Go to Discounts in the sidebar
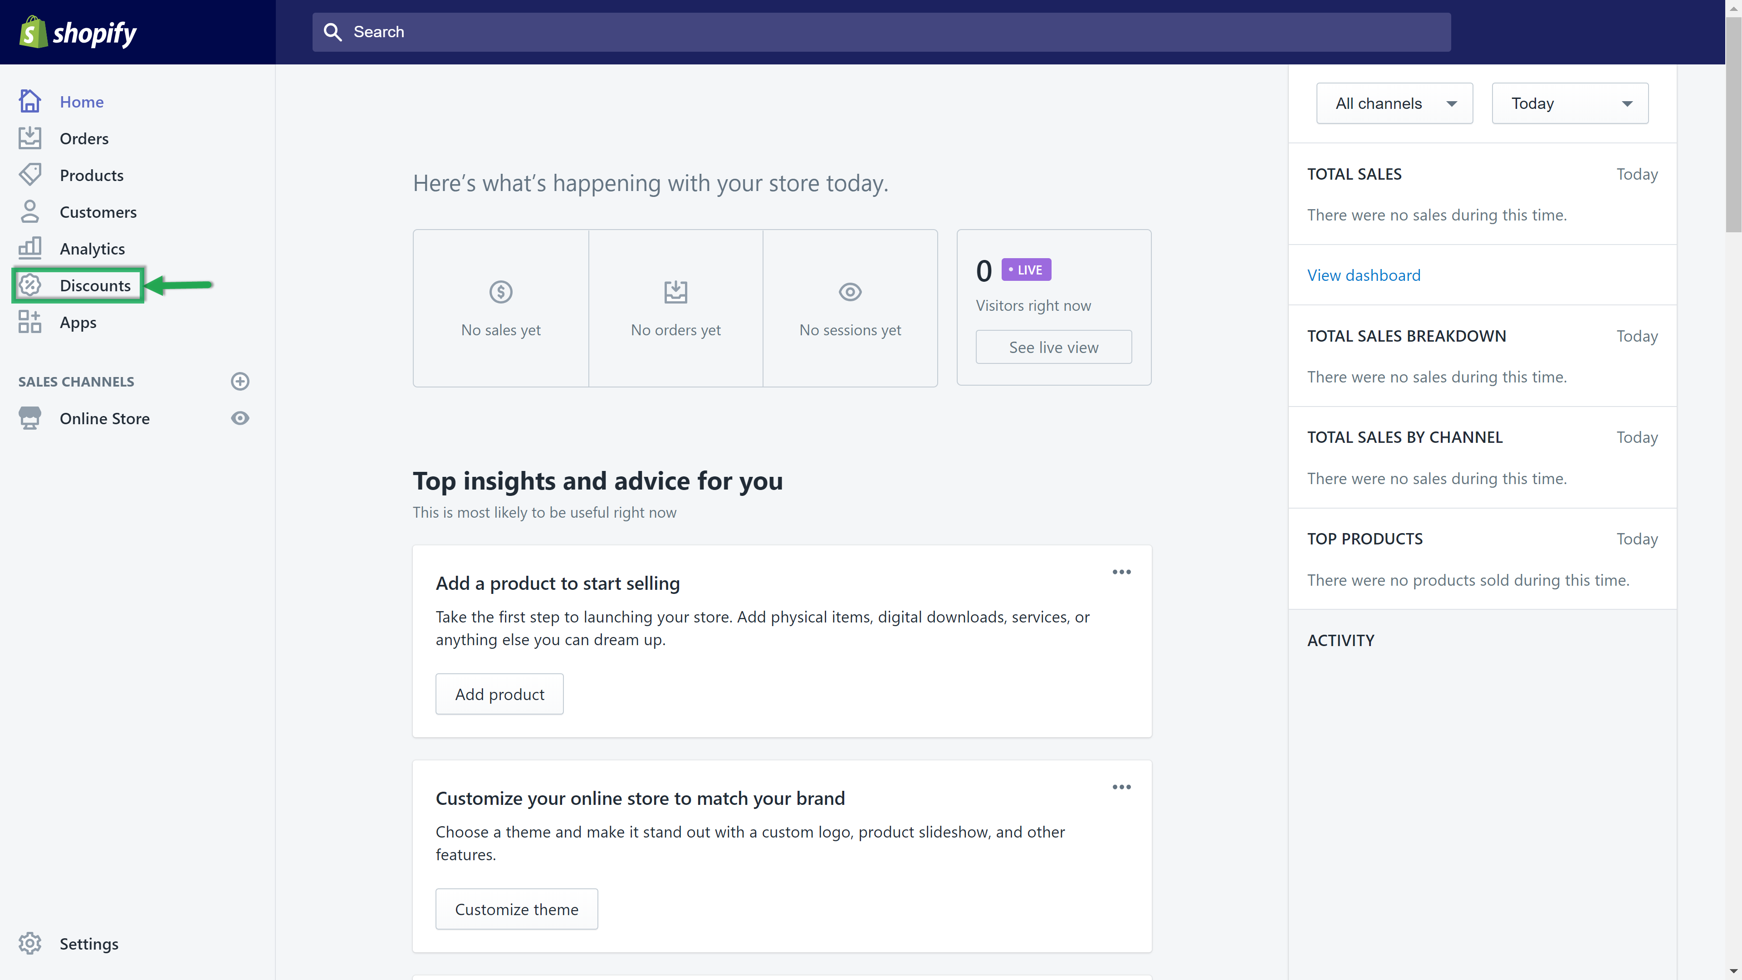The image size is (1742, 980). pyautogui.click(x=95, y=285)
